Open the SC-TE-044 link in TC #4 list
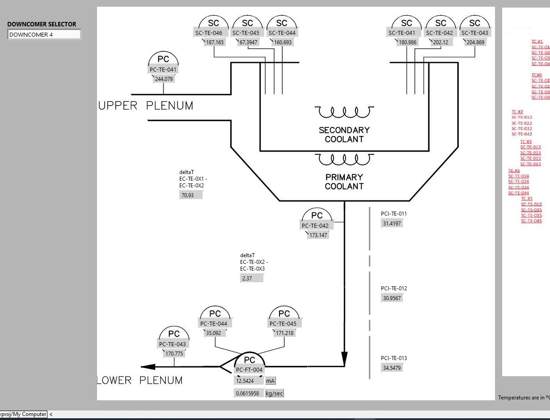550x420 pixels. click(x=518, y=193)
